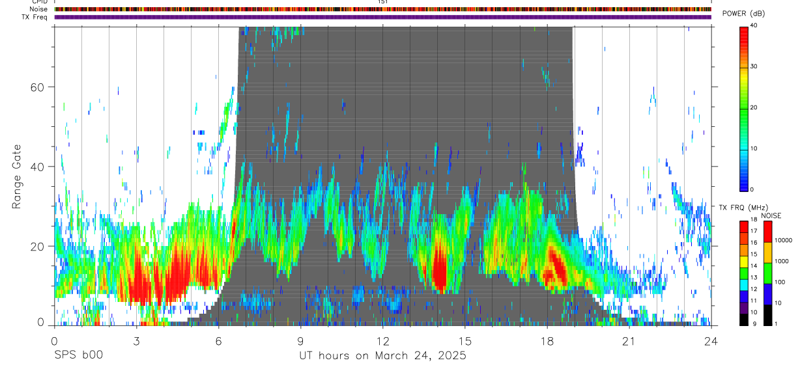Pick the red 10000 noise swatch
800x369 pixels.
(x=767, y=232)
